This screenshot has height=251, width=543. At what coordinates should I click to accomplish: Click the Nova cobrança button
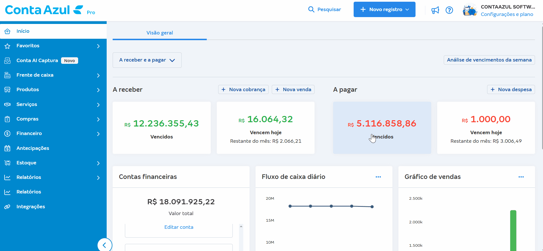coord(243,89)
